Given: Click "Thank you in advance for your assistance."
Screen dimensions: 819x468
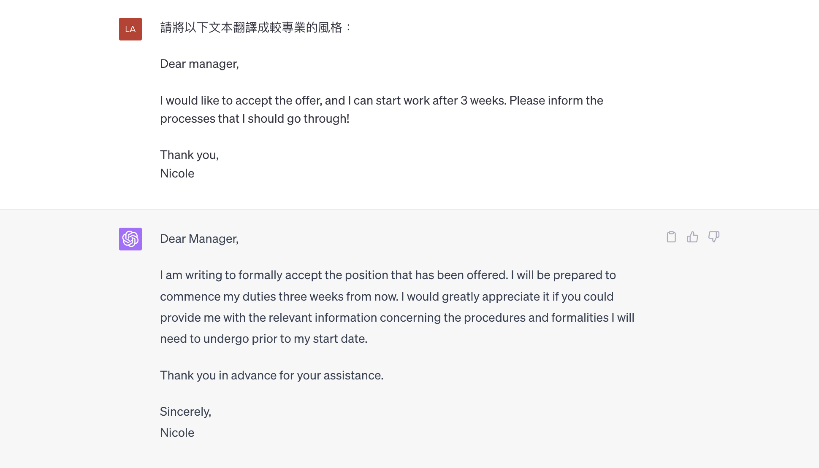Looking at the screenshot, I should [271, 376].
